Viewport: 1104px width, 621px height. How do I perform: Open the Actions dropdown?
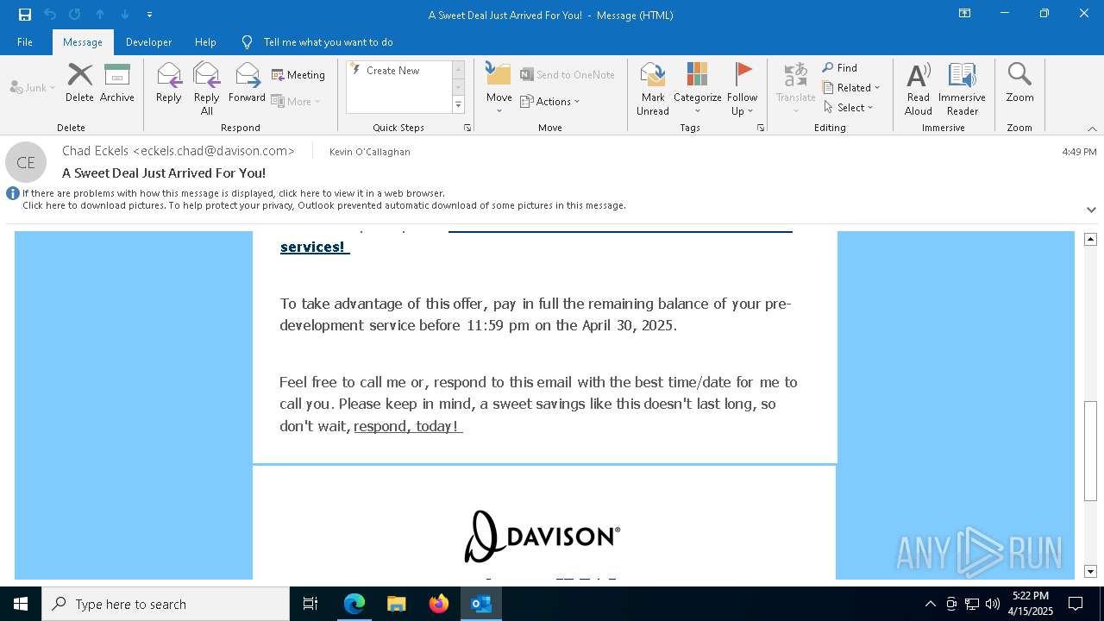coord(550,101)
